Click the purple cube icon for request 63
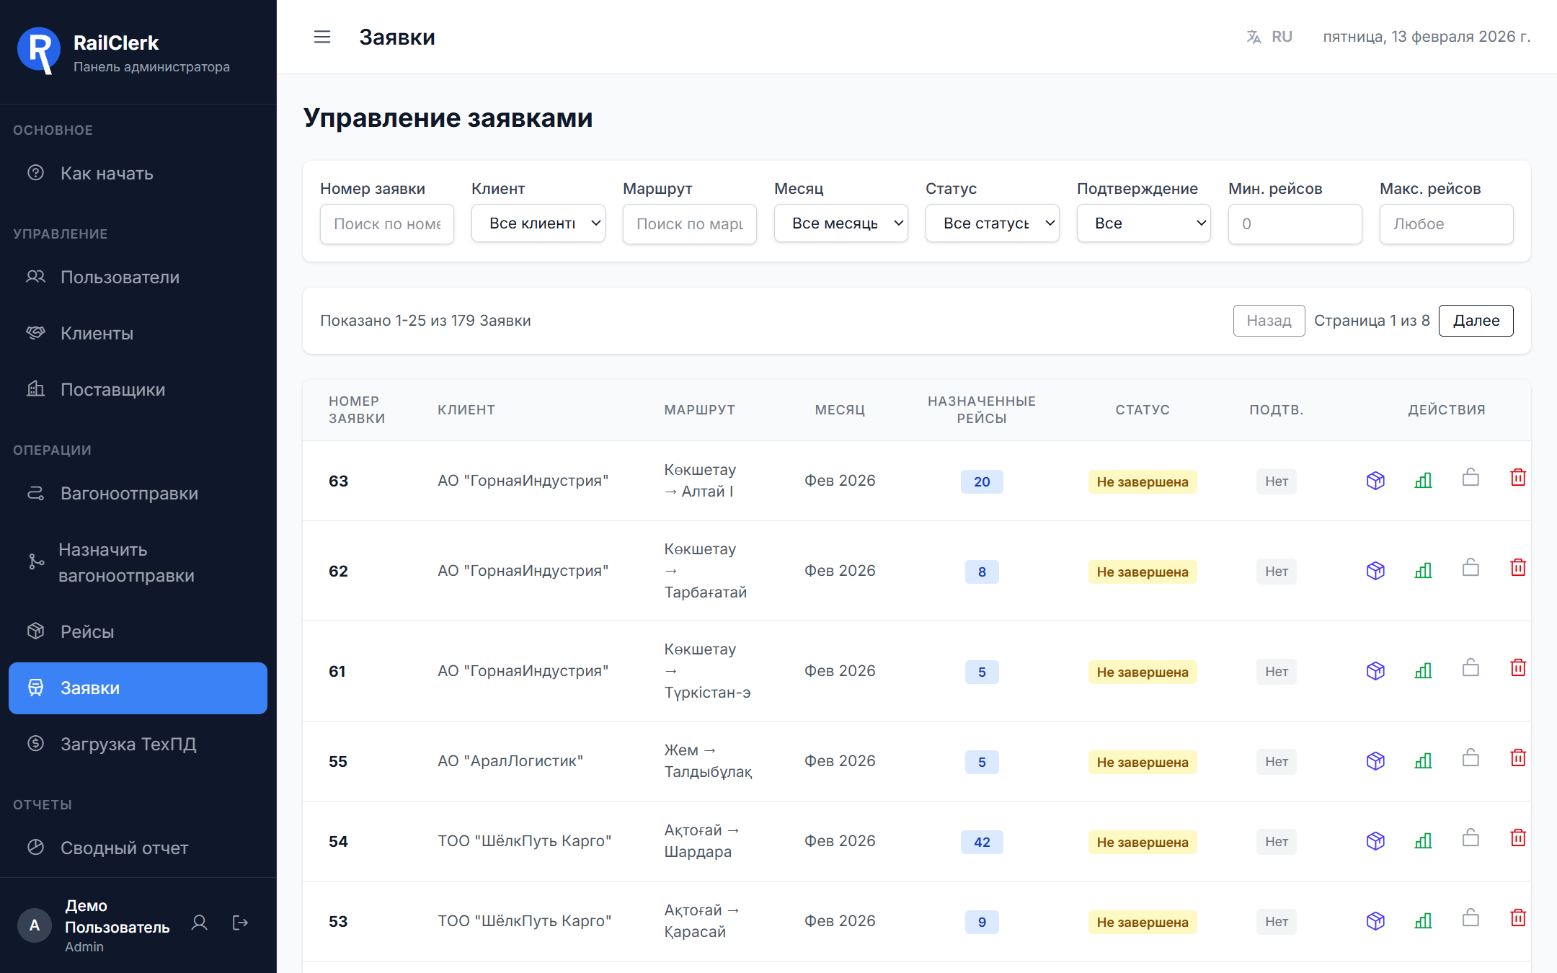 [1375, 481]
